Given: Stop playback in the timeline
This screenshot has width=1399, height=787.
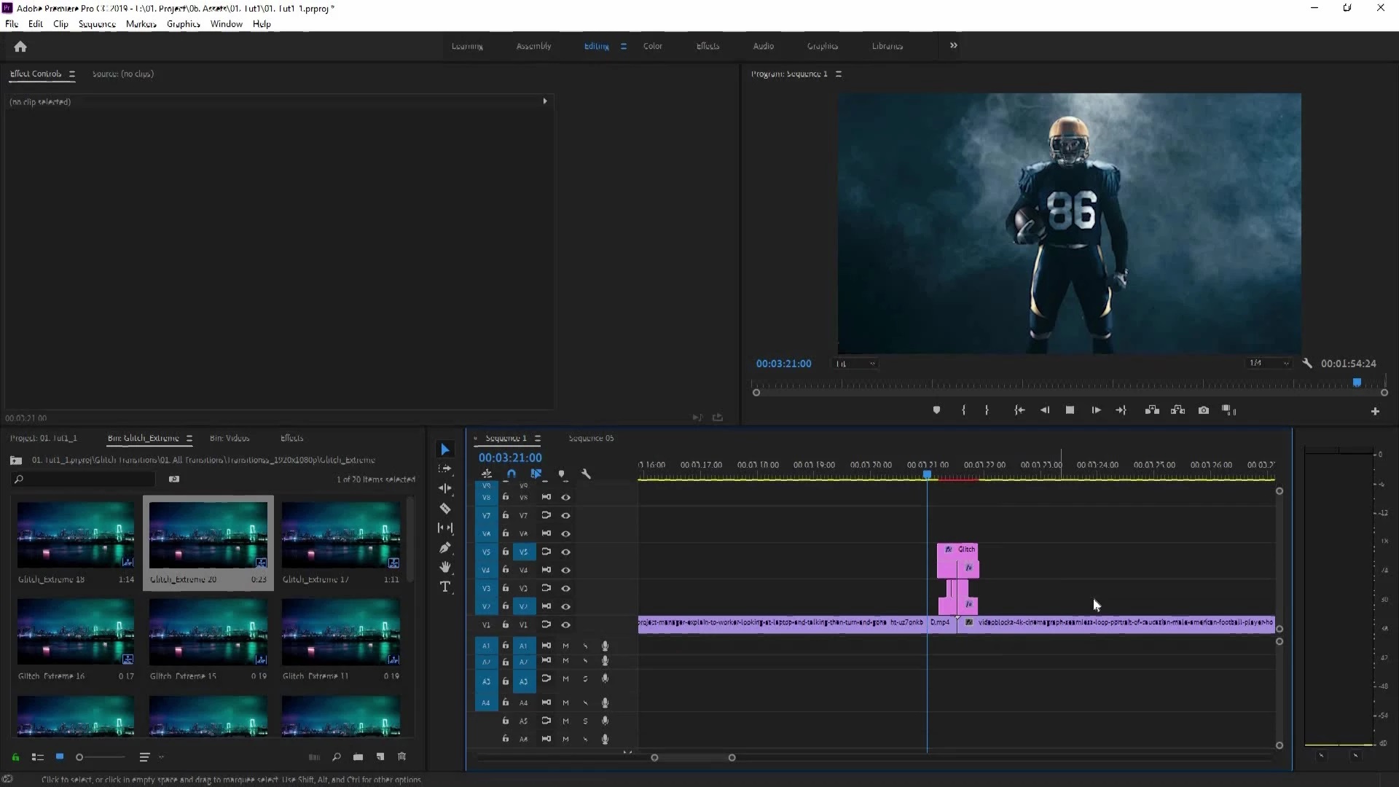Looking at the screenshot, I should click(x=1070, y=410).
